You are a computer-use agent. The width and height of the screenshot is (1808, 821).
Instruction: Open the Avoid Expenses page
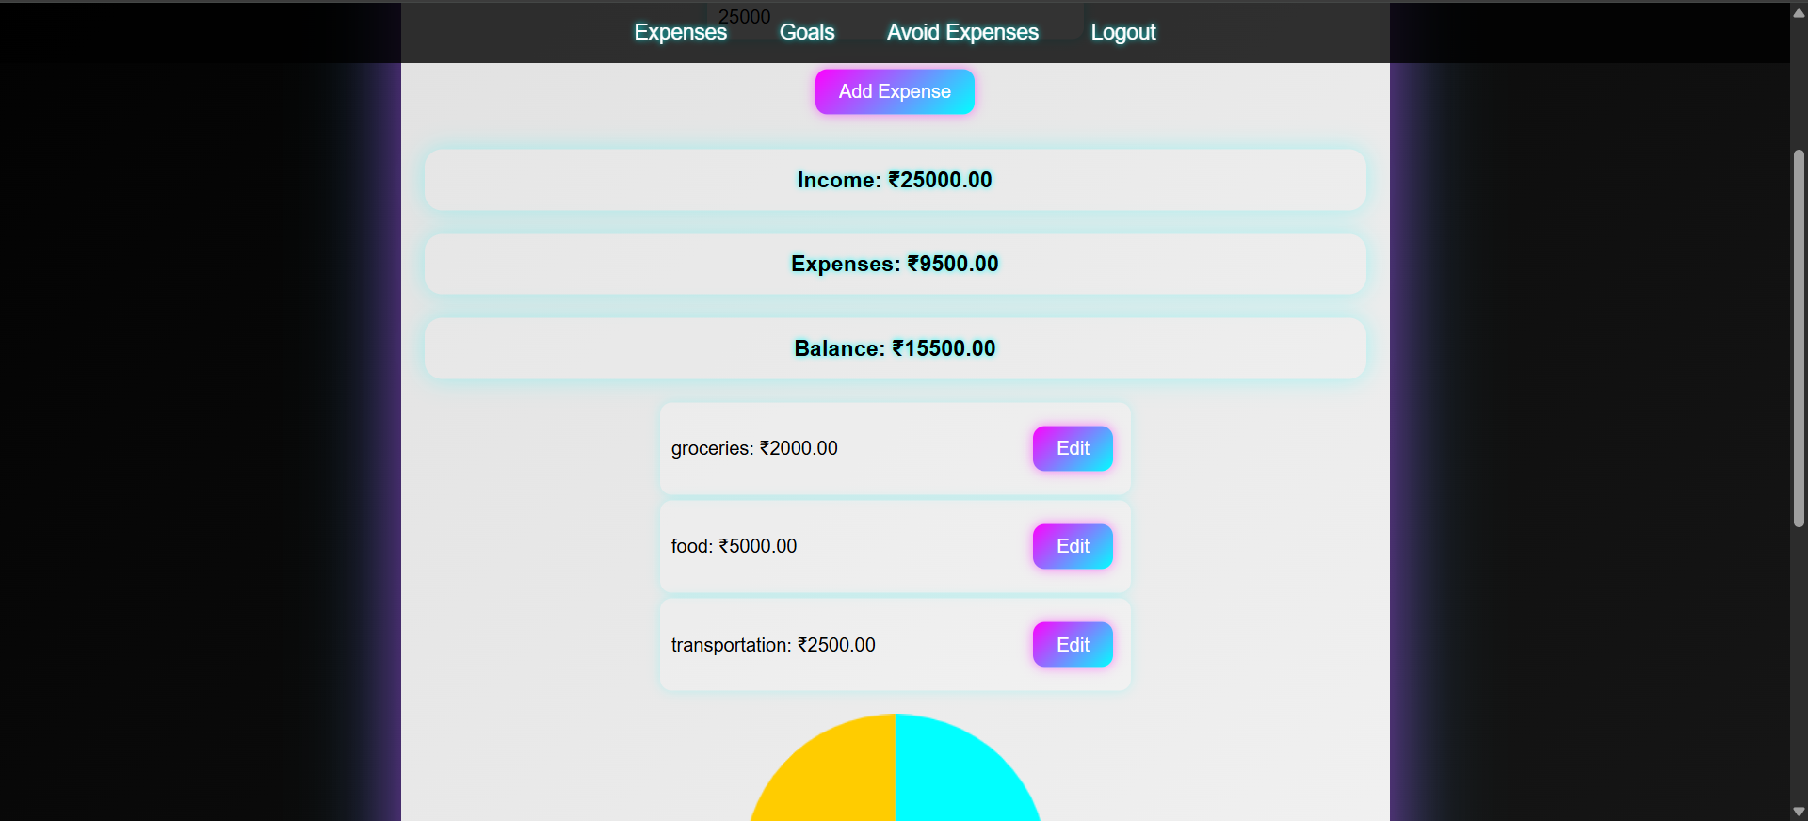tap(962, 32)
